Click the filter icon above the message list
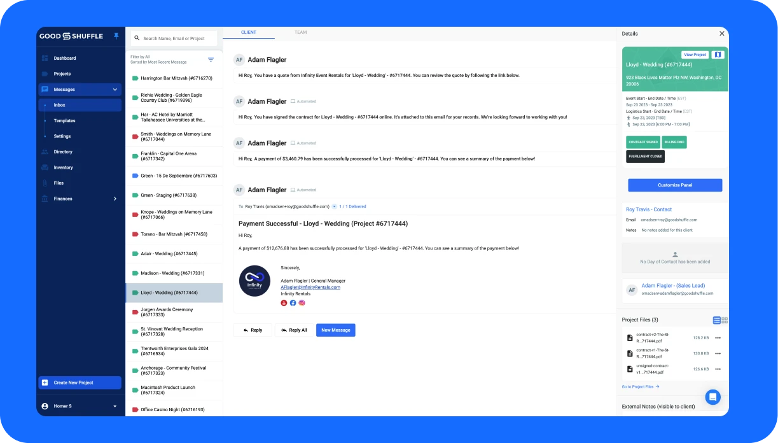Viewport: 778px width, 443px height. point(211,59)
